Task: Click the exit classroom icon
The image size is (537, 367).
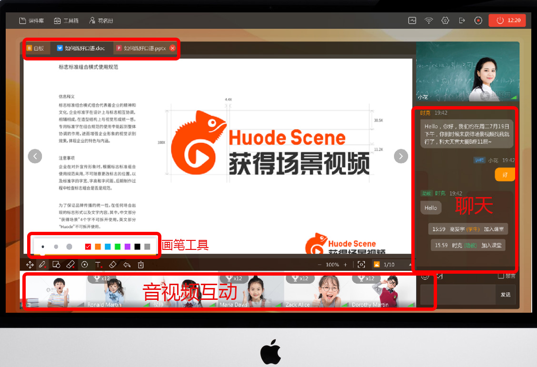Action: coord(462,20)
